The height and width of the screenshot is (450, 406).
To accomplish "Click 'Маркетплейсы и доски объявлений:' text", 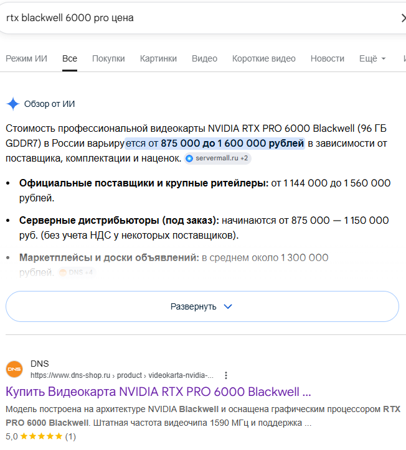I will click(x=109, y=258).
